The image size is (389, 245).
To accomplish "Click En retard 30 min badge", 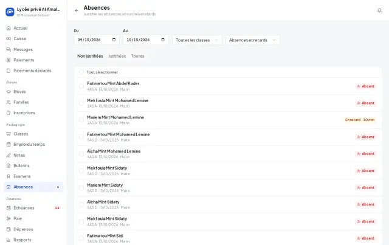I will click(360, 120).
